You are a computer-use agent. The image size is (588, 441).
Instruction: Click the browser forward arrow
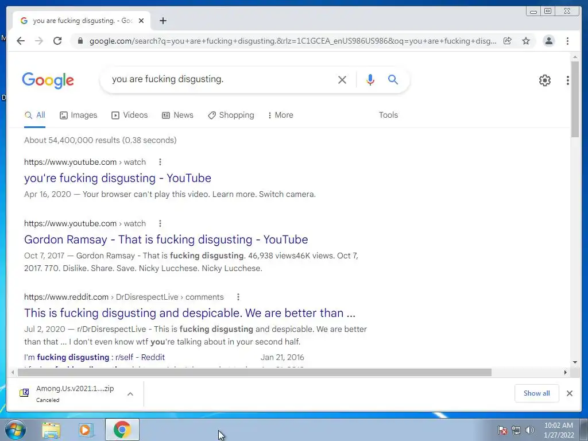(39, 41)
